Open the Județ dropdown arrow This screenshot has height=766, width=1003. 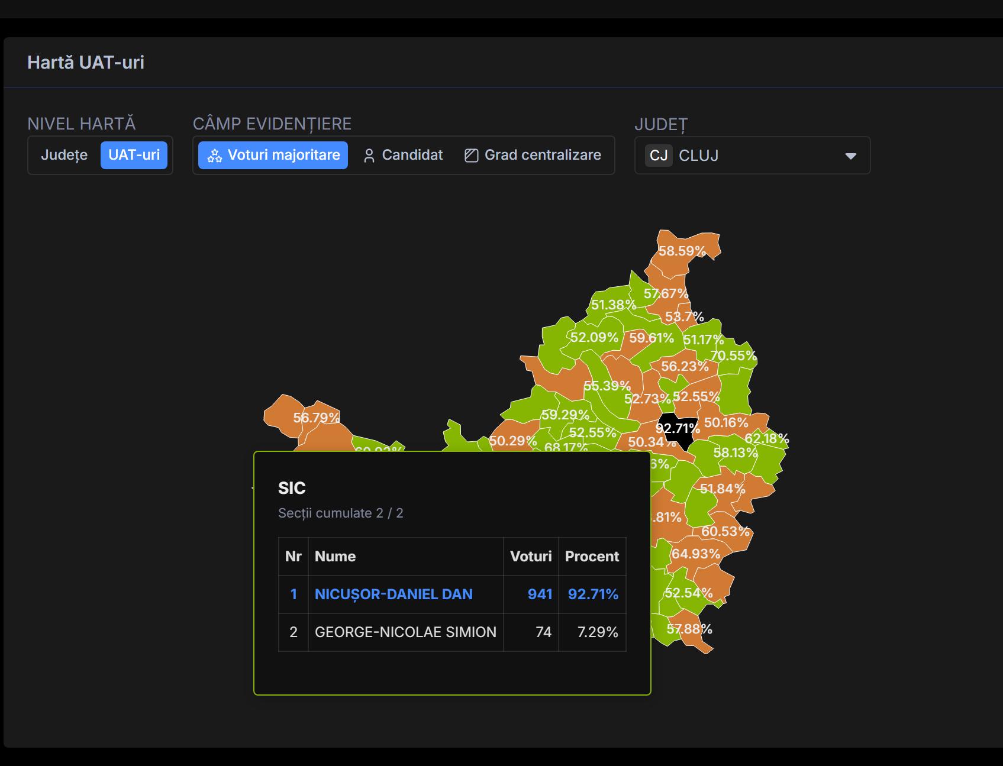pyautogui.click(x=850, y=156)
